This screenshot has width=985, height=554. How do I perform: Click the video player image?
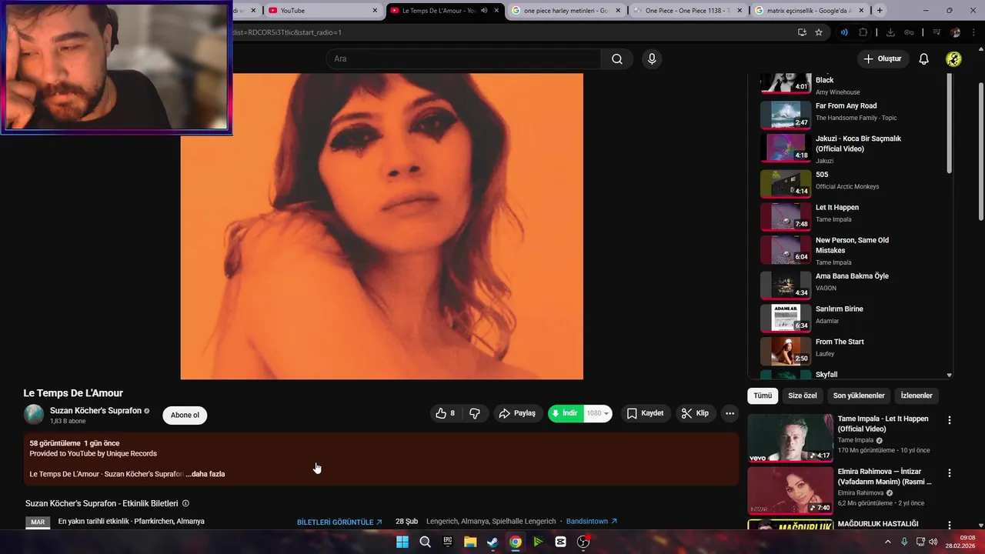(x=382, y=226)
